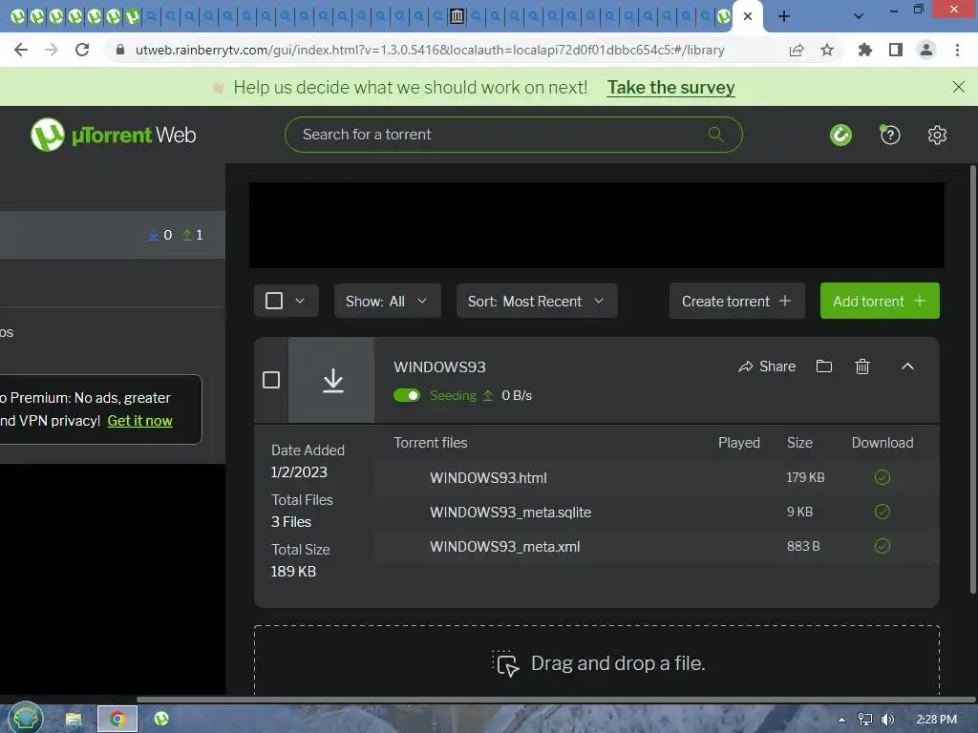Open File Explorer from taskbar
Screen dimensions: 978x733
74,720
